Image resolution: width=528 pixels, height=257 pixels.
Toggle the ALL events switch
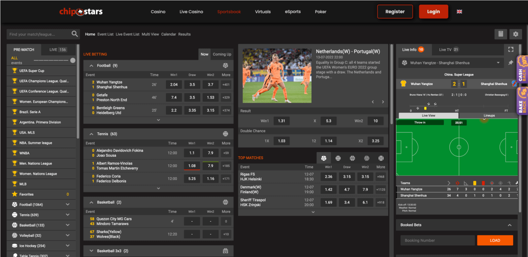[x=54, y=60]
